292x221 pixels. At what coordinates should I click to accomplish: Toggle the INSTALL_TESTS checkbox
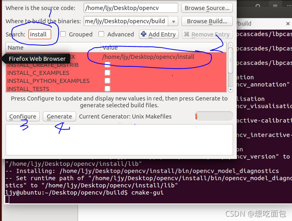(107, 88)
